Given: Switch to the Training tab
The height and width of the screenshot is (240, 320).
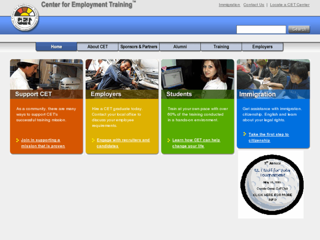Looking at the screenshot, I should (x=221, y=47).
